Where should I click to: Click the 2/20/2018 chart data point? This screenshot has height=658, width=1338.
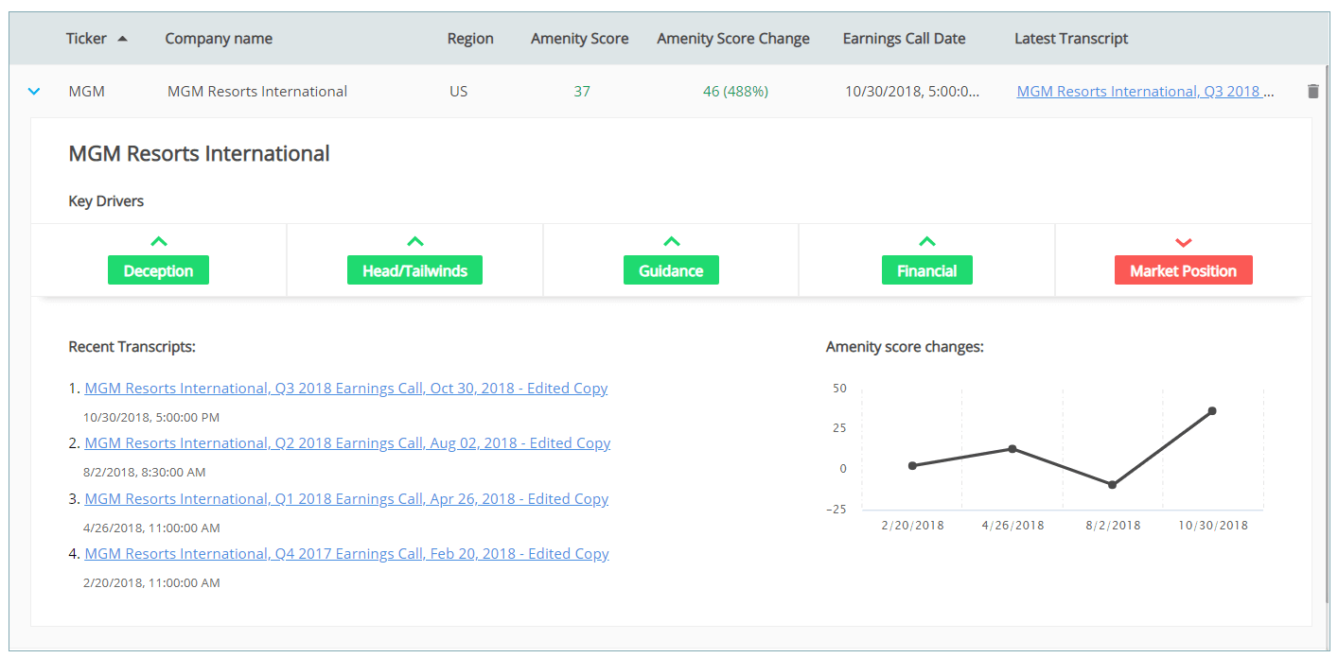(x=912, y=465)
